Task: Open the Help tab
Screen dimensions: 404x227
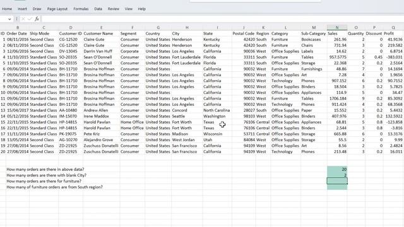Action: coord(141,9)
